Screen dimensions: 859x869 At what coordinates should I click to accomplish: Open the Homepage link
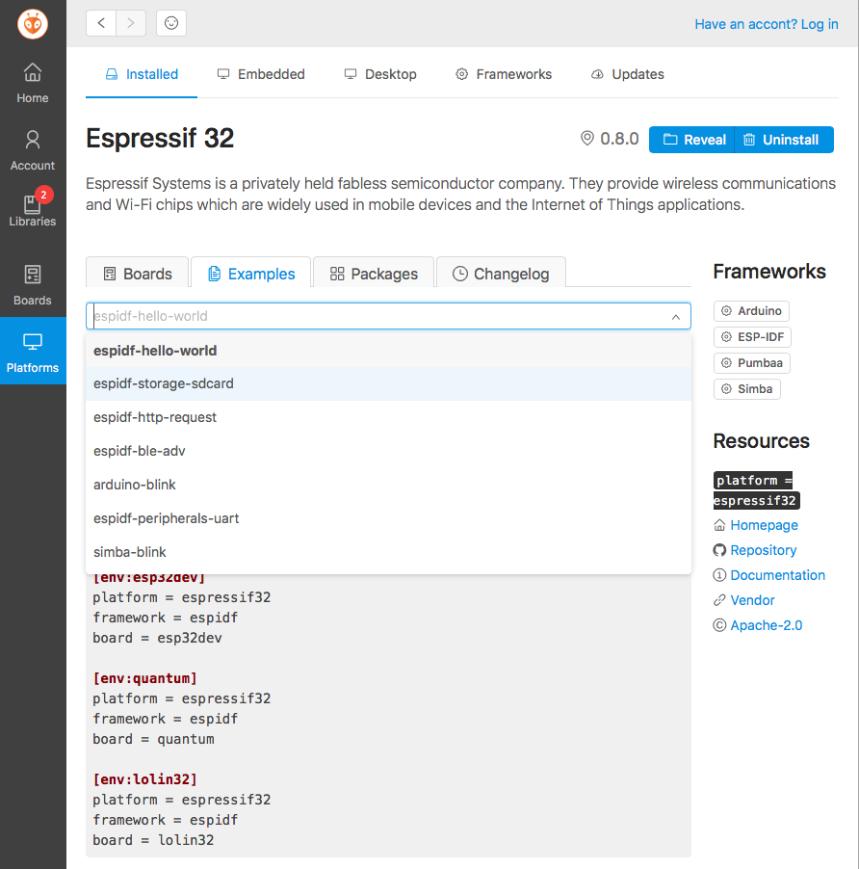[x=764, y=525]
